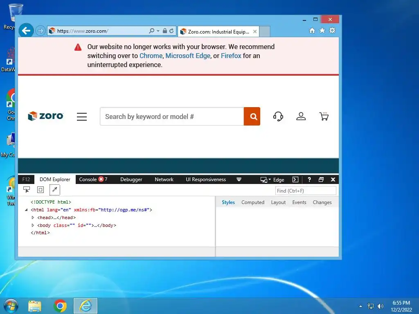Open the Edge document mode dropdown
419x314 pixels.
(x=272, y=180)
